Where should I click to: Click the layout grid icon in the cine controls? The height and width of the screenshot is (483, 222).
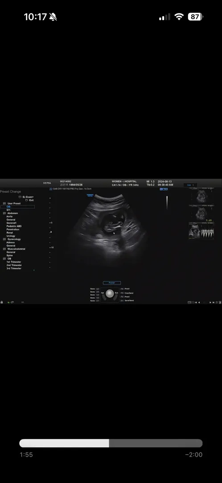(189, 302)
